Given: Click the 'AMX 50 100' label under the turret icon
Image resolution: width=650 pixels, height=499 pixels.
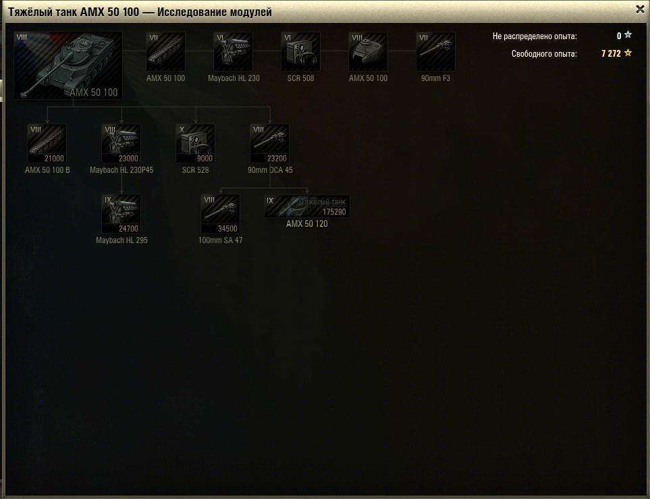Looking at the screenshot, I should (x=368, y=78).
